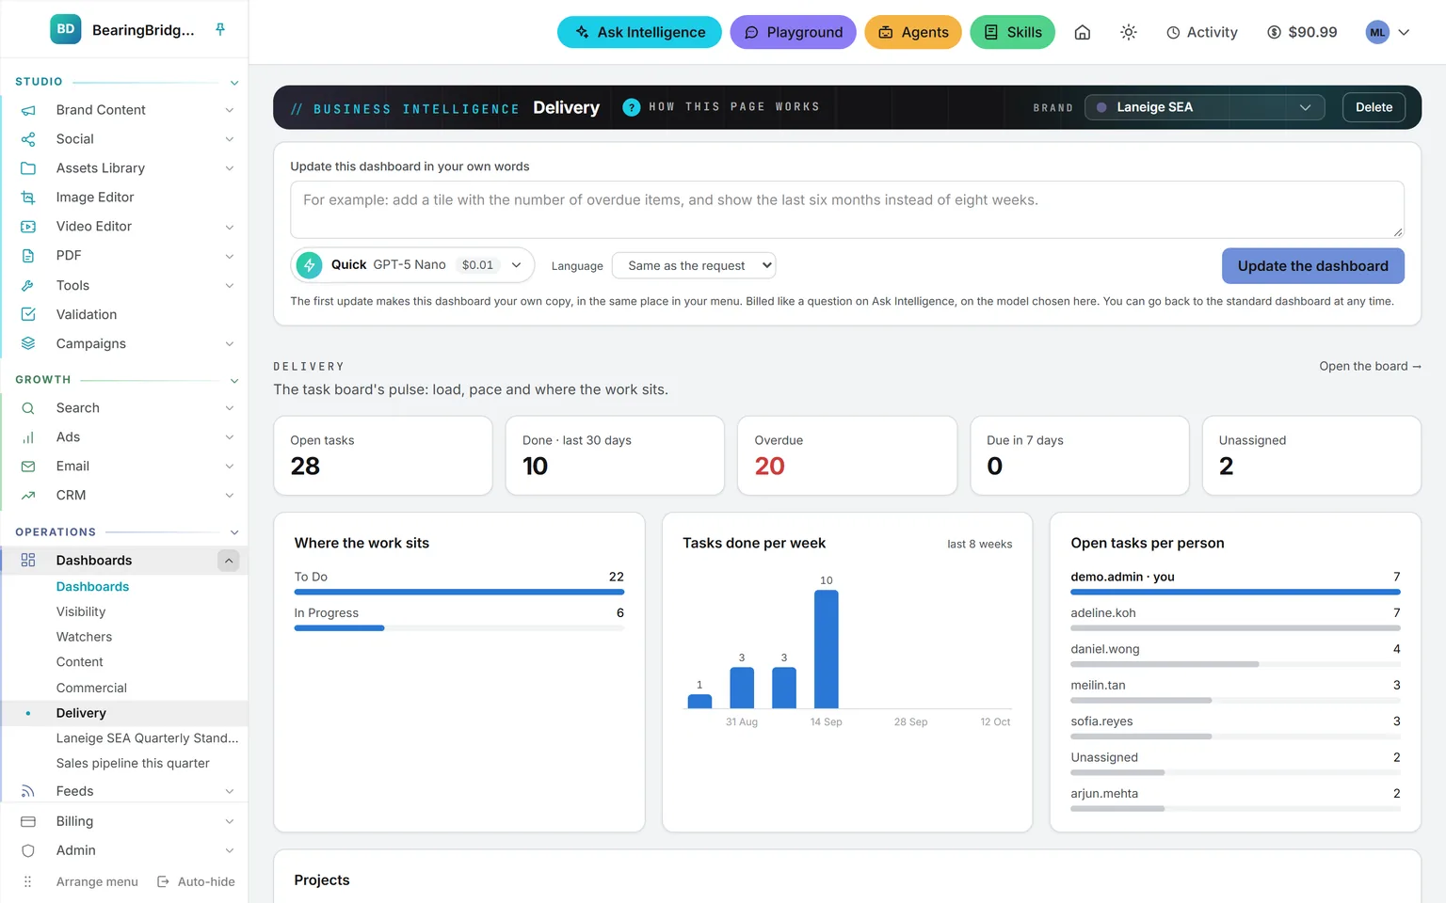Image resolution: width=1446 pixels, height=903 pixels.
Task: Click the Ask Intelligence button
Action: click(x=639, y=32)
